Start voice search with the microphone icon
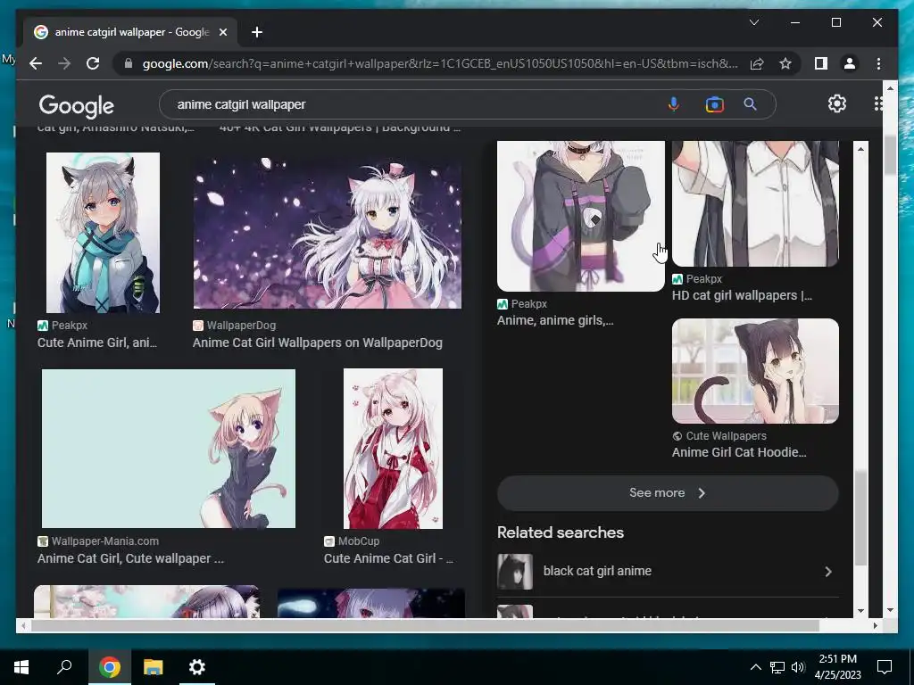 coord(673,104)
